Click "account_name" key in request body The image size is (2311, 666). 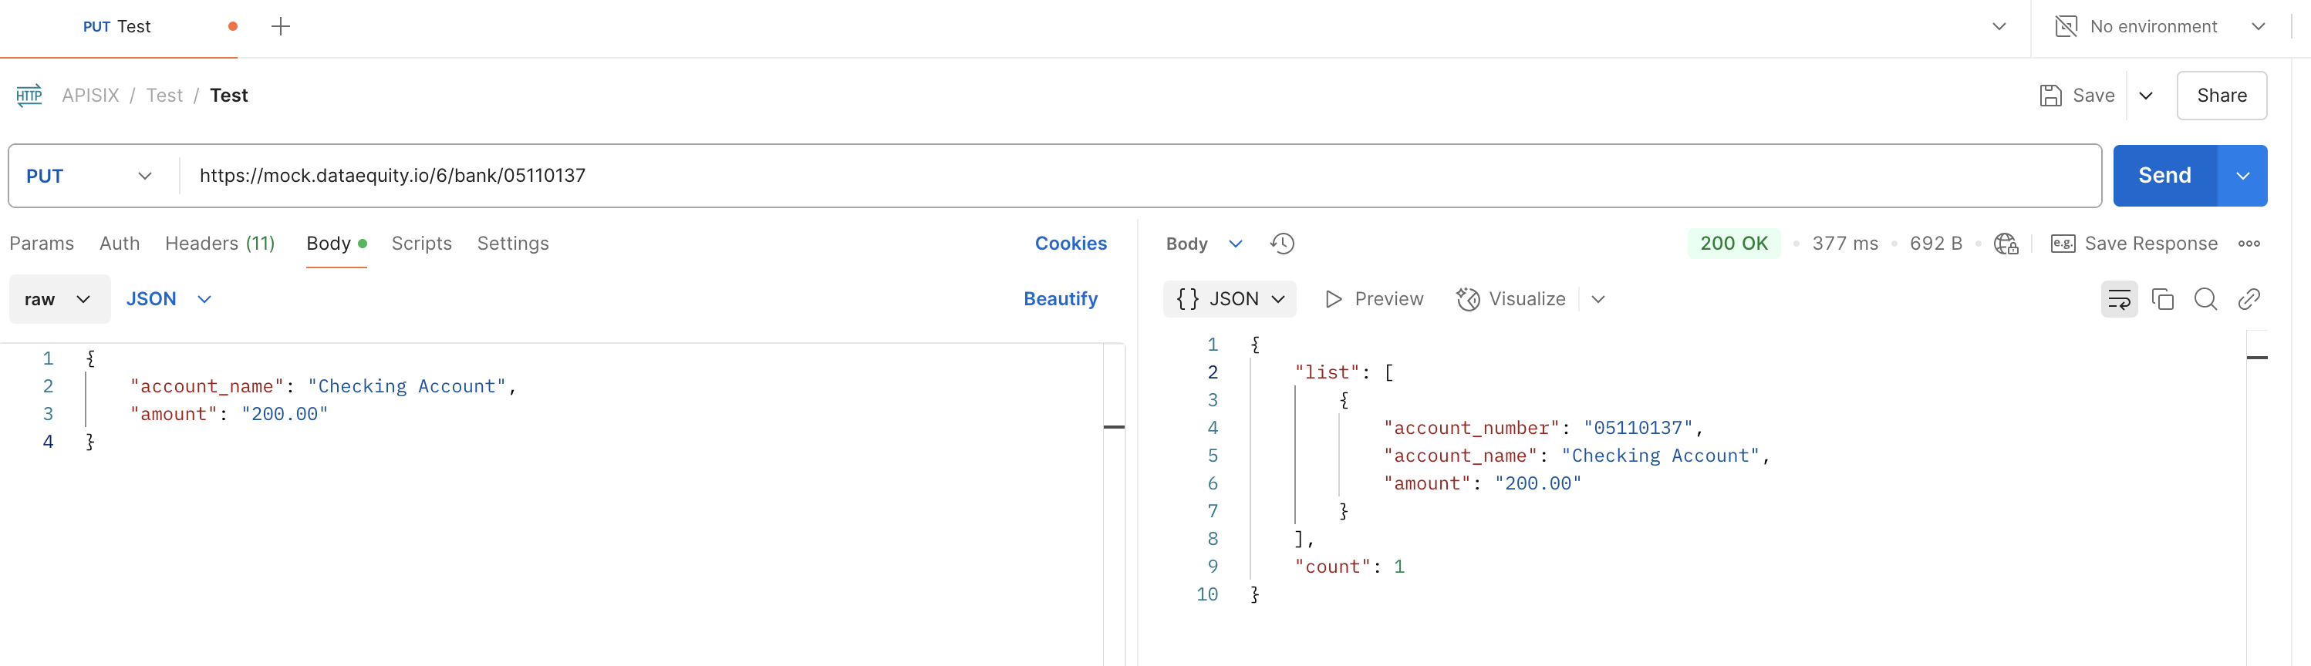pos(207,386)
